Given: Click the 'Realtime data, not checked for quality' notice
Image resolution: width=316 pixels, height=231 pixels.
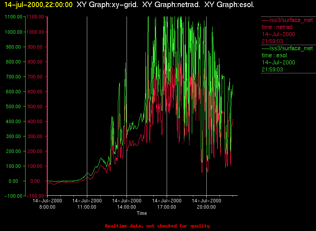Looking at the screenshot, I should pyautogui.click(x=157, y=226).
